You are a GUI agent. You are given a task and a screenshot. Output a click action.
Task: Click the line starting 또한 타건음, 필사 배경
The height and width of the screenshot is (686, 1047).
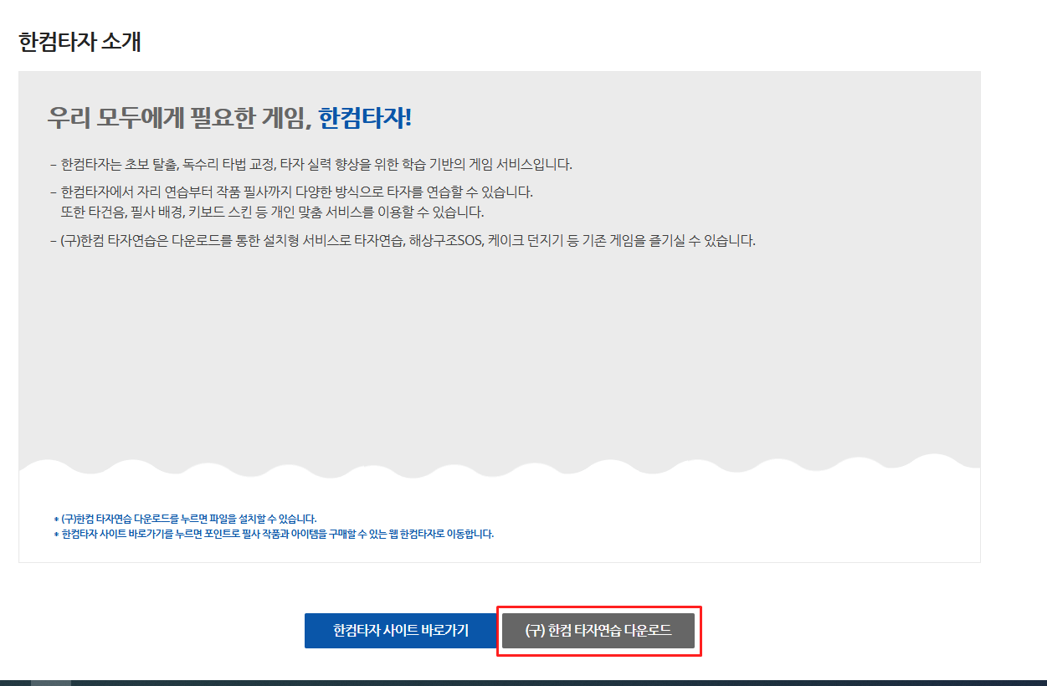pos(273,212)
